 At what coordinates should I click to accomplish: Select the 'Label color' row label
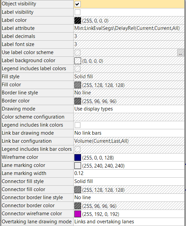point(14,20)
